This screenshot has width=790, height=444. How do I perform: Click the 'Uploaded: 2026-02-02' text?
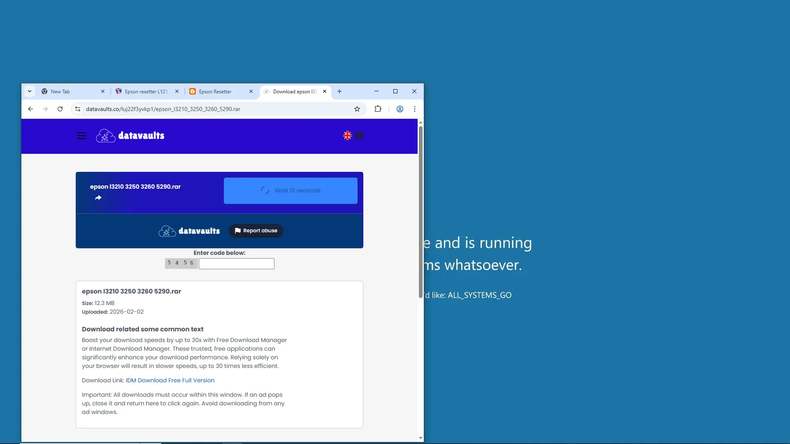click(113, 312)
